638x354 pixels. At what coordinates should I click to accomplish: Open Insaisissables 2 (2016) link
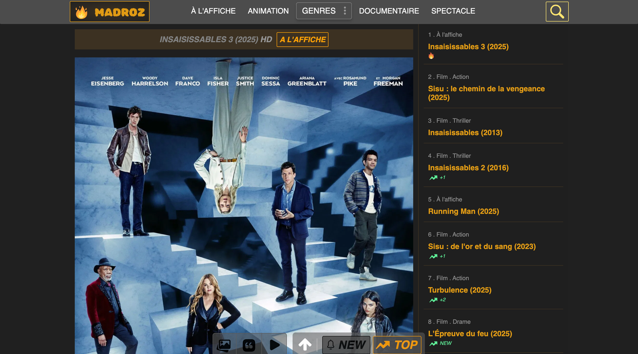click(x=468, y=168)
